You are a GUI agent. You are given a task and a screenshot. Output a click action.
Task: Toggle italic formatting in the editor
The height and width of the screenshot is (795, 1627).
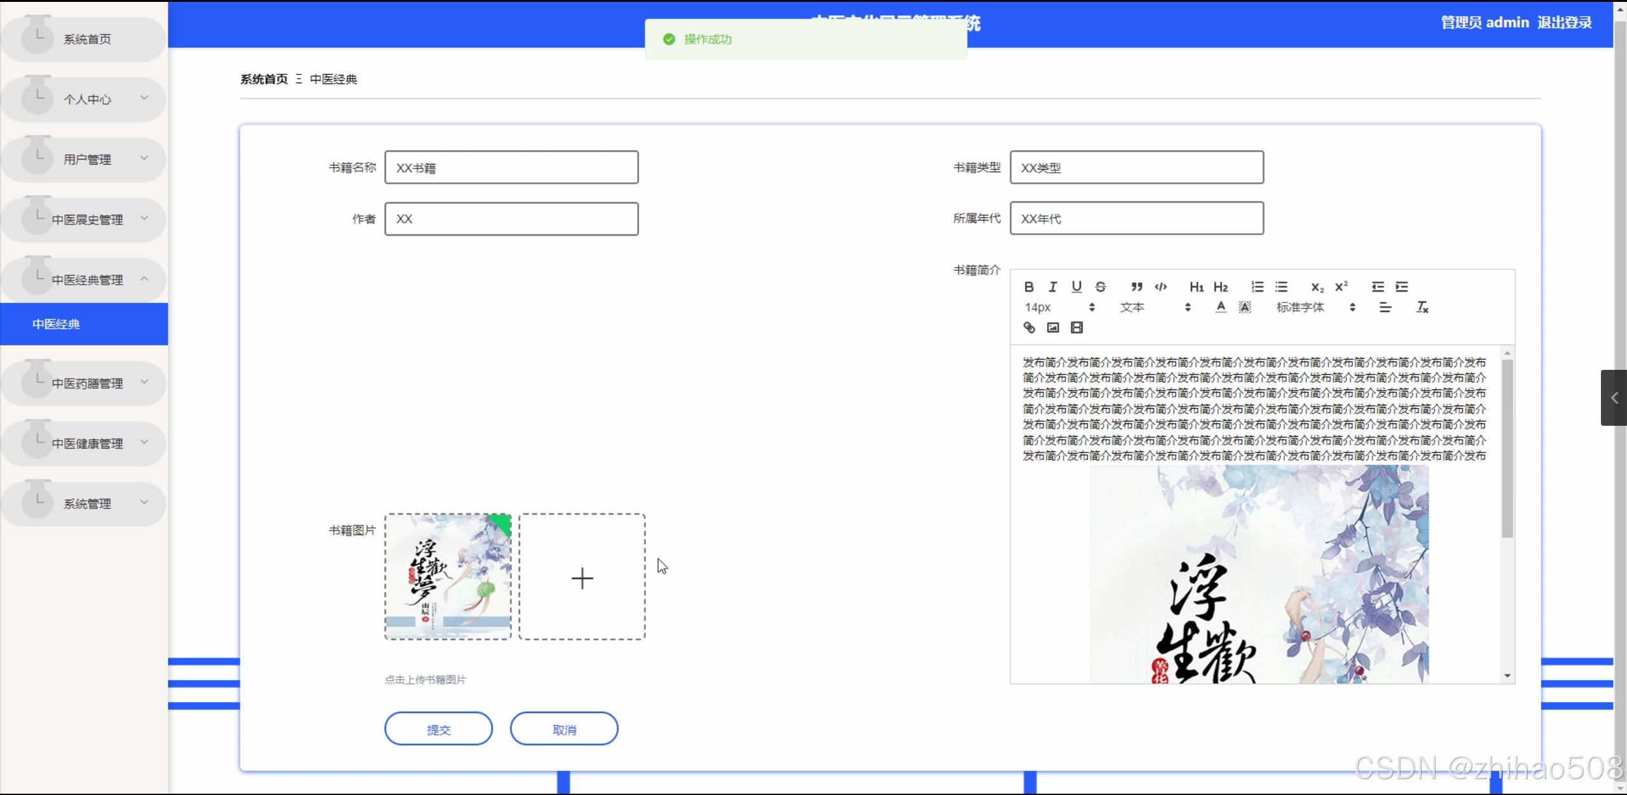[1052, 287]
